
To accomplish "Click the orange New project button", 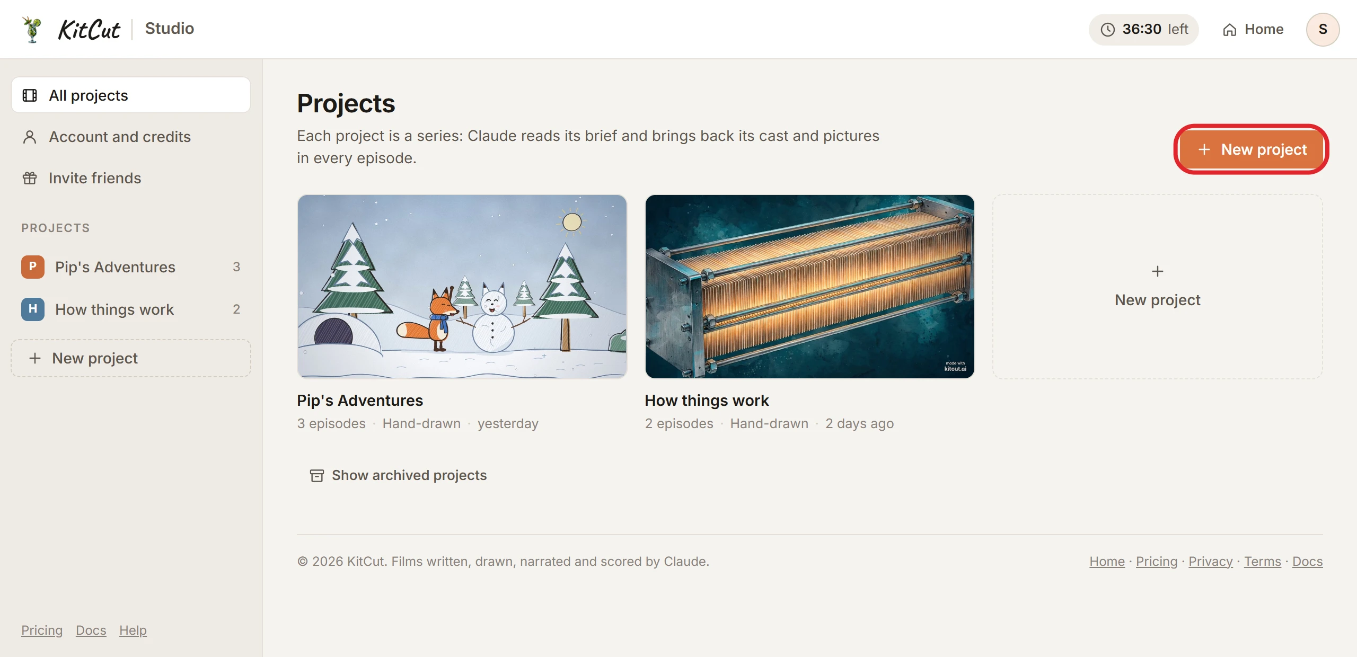I will coord(1252,149).
